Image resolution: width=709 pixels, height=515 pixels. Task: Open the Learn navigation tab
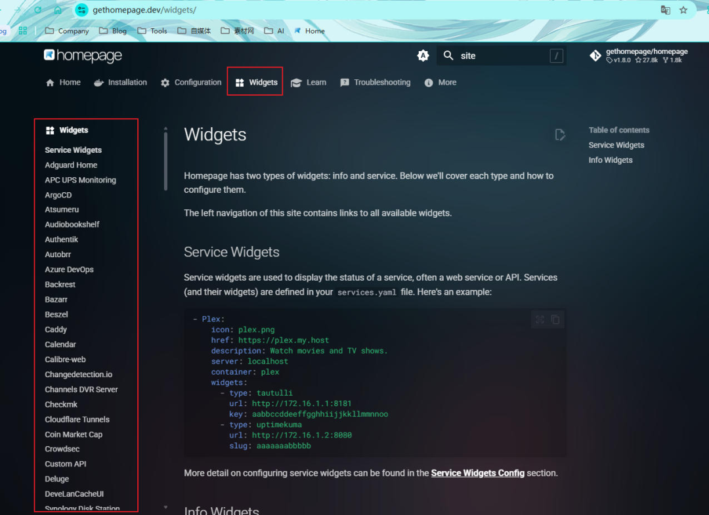click(309, 82)
